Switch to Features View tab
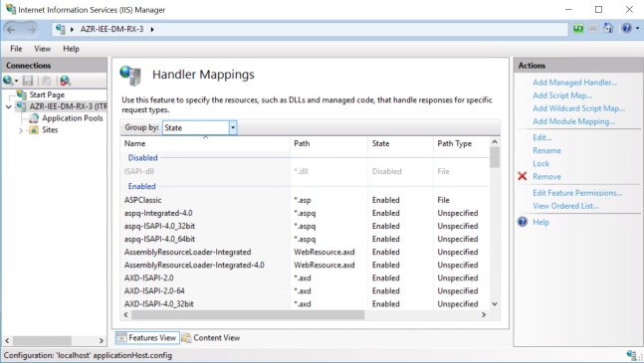This screenshot has width=644, height=363. coord(147,337)
